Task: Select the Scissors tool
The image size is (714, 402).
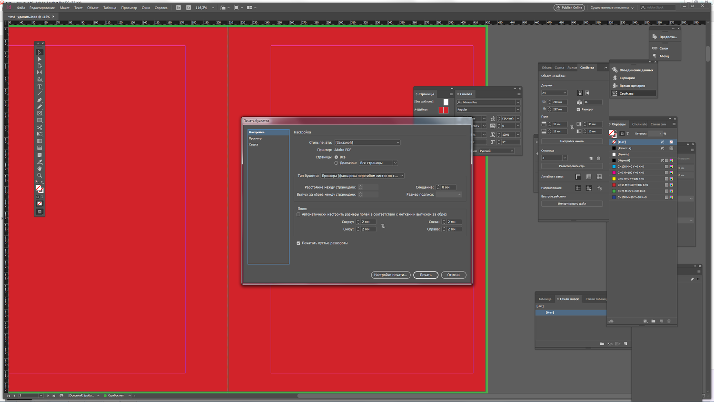Action: click(40, 128)
